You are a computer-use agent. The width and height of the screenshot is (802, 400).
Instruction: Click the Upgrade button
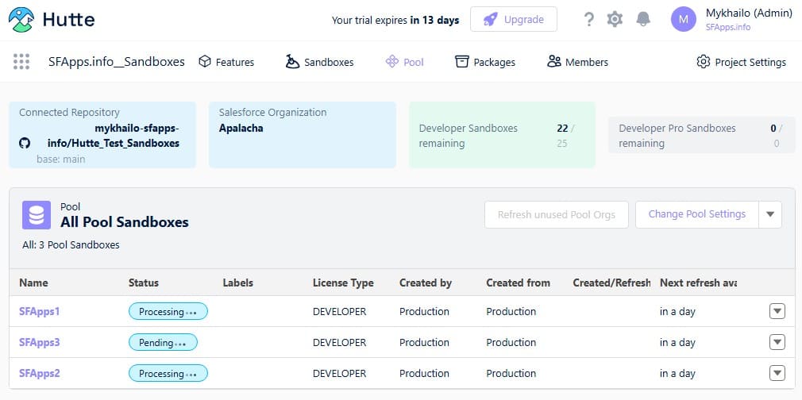click(514, 19)
